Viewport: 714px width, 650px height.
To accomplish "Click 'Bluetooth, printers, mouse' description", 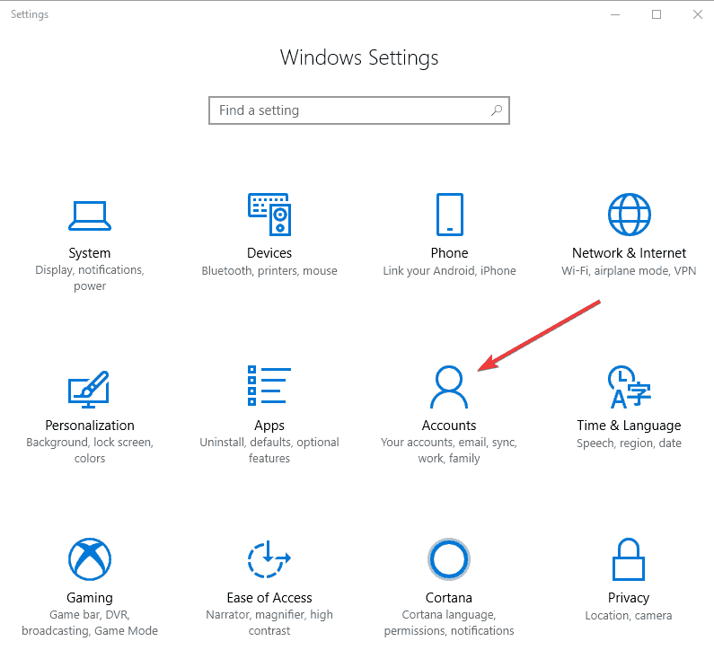I will tap(269, 271).
